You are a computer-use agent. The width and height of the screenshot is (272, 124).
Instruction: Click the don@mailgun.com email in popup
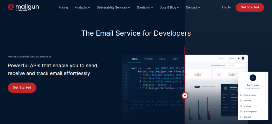(253, 88)
